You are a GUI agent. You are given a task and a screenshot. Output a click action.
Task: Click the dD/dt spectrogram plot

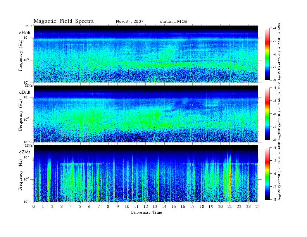click(x=146, y=114)
